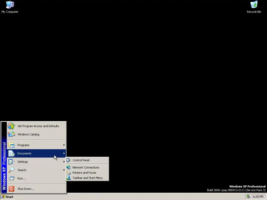
Task: Open Network Connections from the submenu
Action: pyautogui.click(x=87, y=167)
